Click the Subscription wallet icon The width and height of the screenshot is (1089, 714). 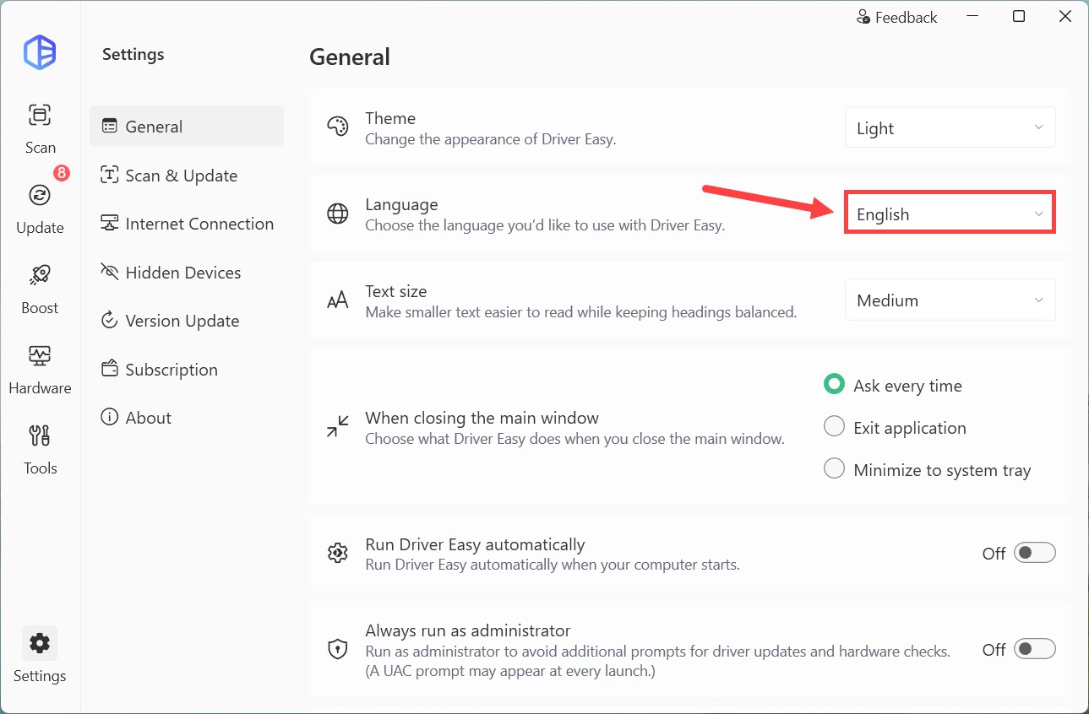coord(109,369)
